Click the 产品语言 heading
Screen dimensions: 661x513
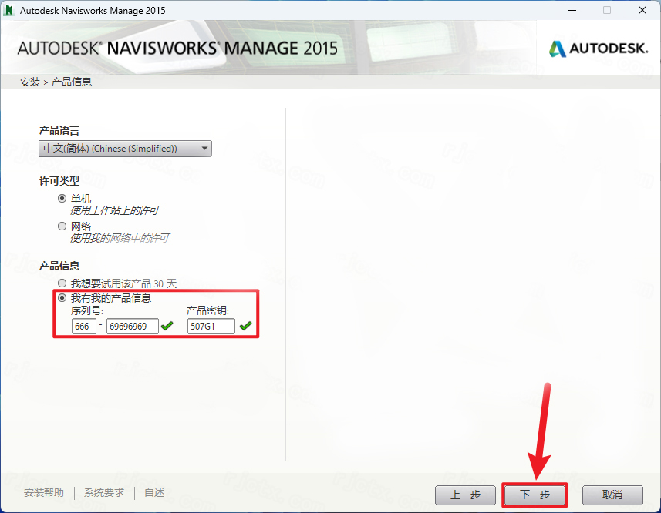click(x=59, y=130)
